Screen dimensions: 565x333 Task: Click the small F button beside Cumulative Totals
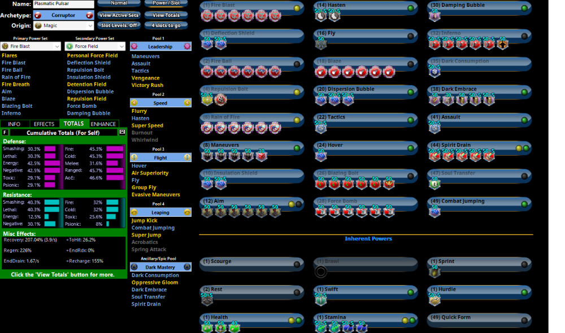click(5, 132)
